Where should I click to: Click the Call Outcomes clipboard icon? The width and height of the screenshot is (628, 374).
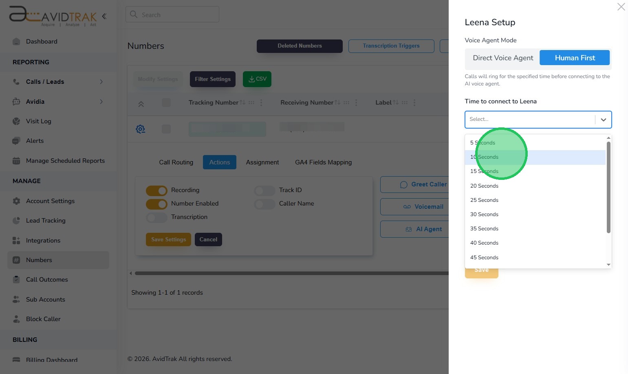tap(16, 280)
